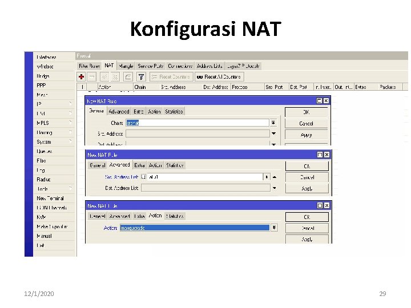Expand the Dst. Address List field arrow

275,188
